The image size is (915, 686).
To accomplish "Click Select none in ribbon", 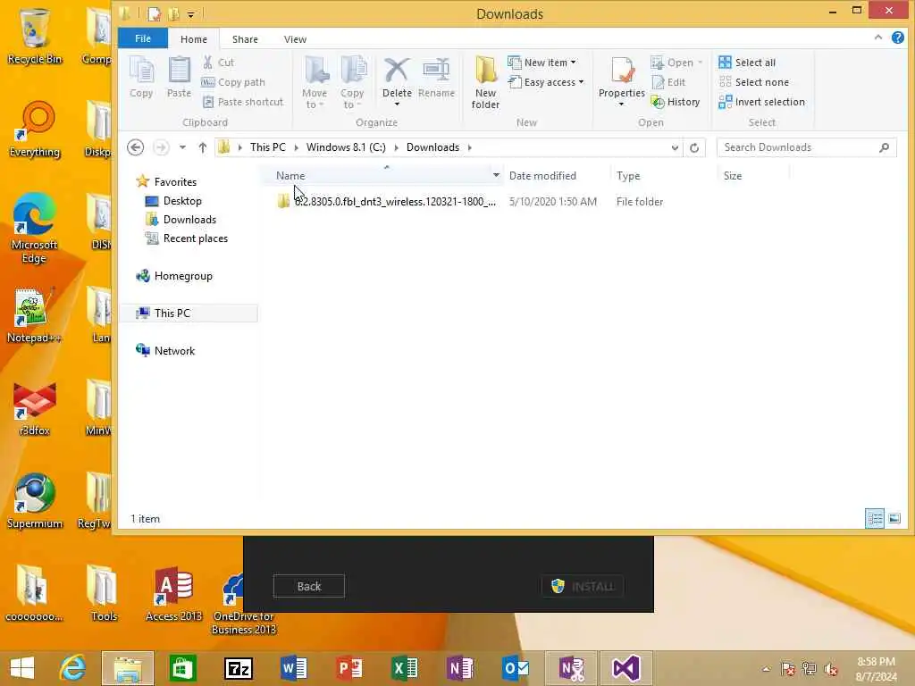I will tap(754, 82).
